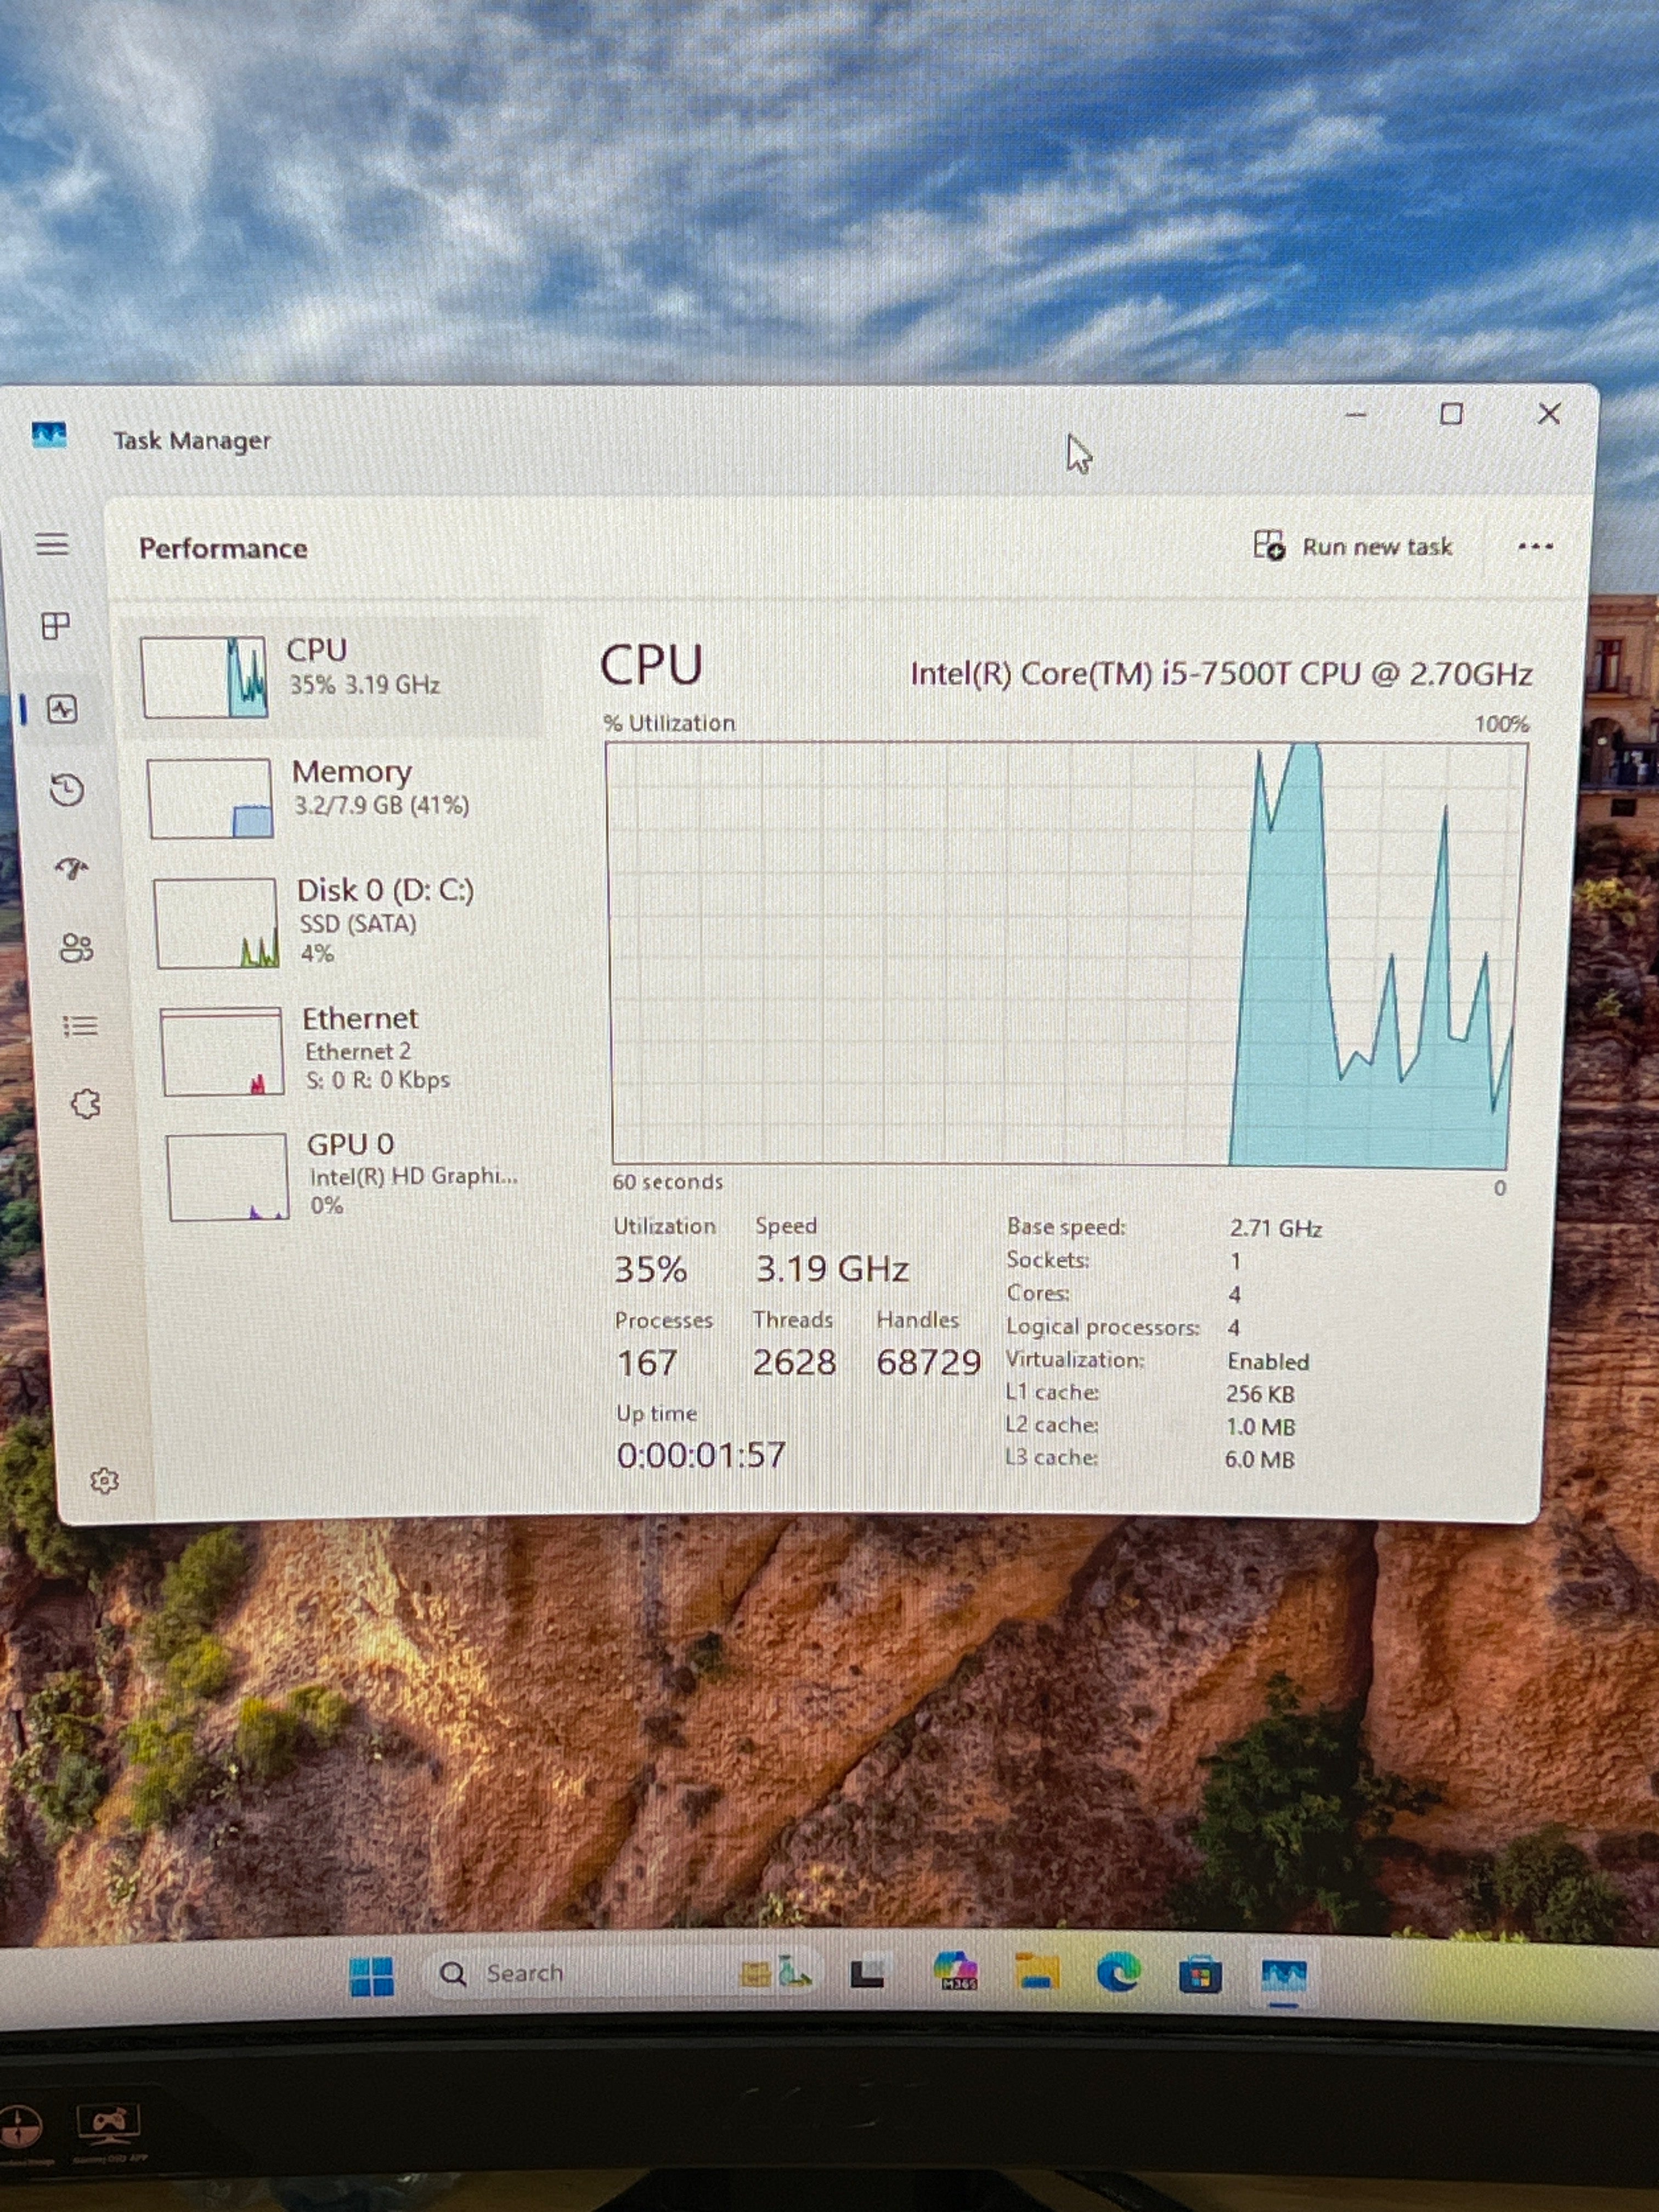Image resolution: width=1659 pixels, height=2212 pixels.
Task: Click the Up time value 0:00:01:57
Action: point(701,1454)
